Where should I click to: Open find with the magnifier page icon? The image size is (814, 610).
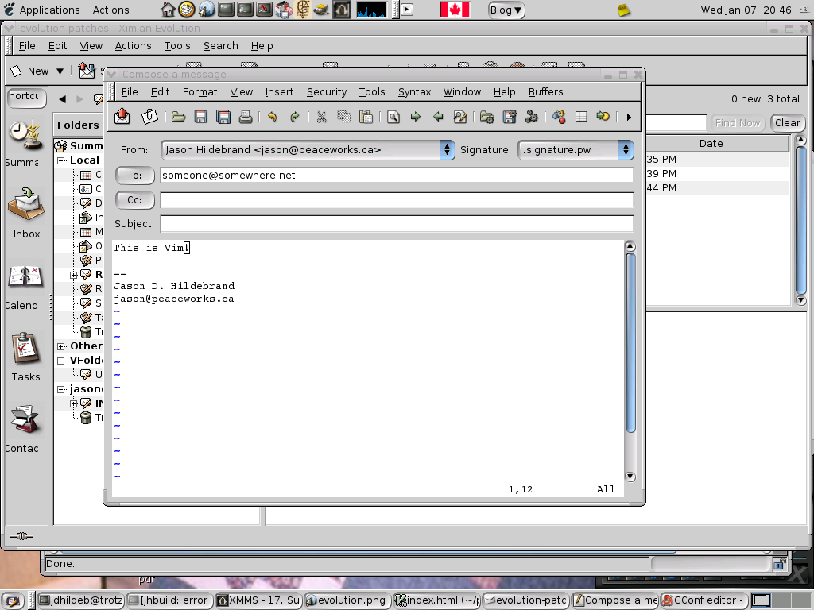point(393,117)
